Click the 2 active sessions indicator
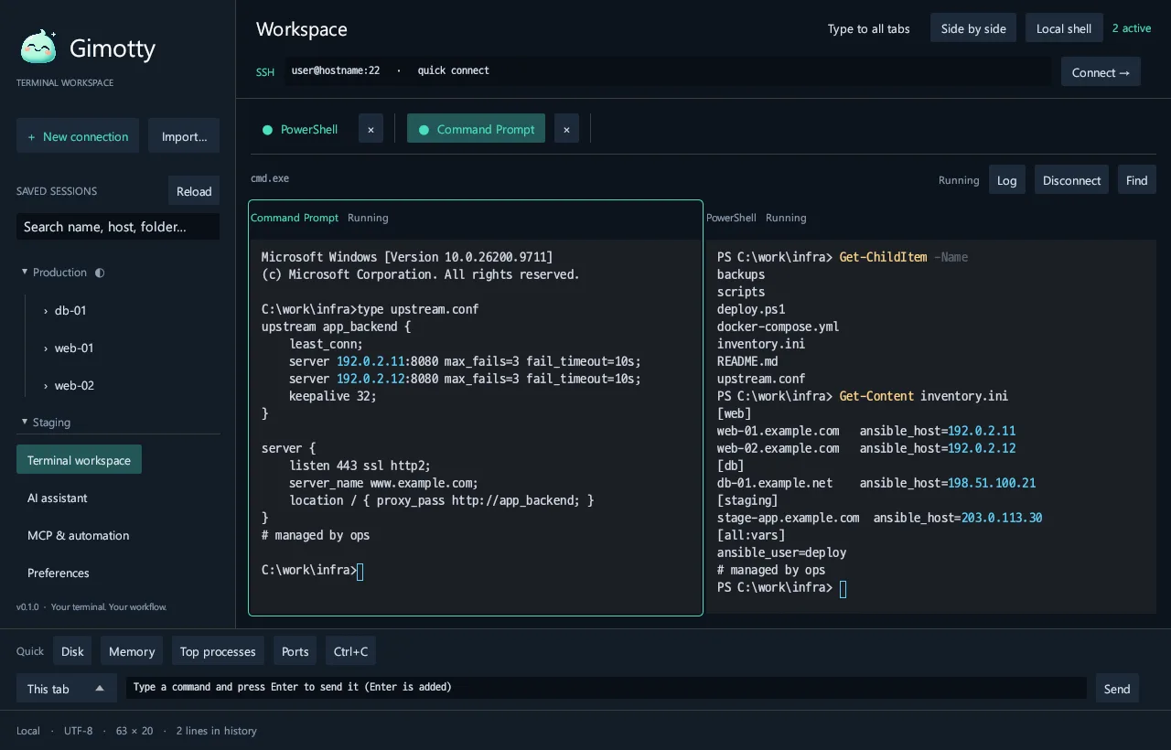The image size is (1171, 750). [1132, 28]
